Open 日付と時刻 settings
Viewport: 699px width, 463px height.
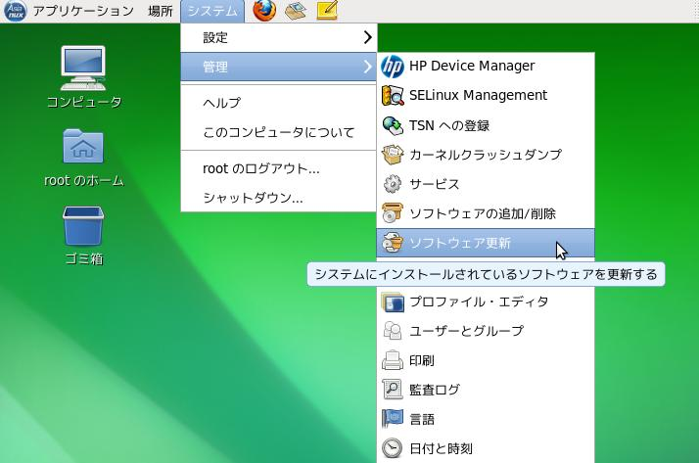(x=441, y=448)
